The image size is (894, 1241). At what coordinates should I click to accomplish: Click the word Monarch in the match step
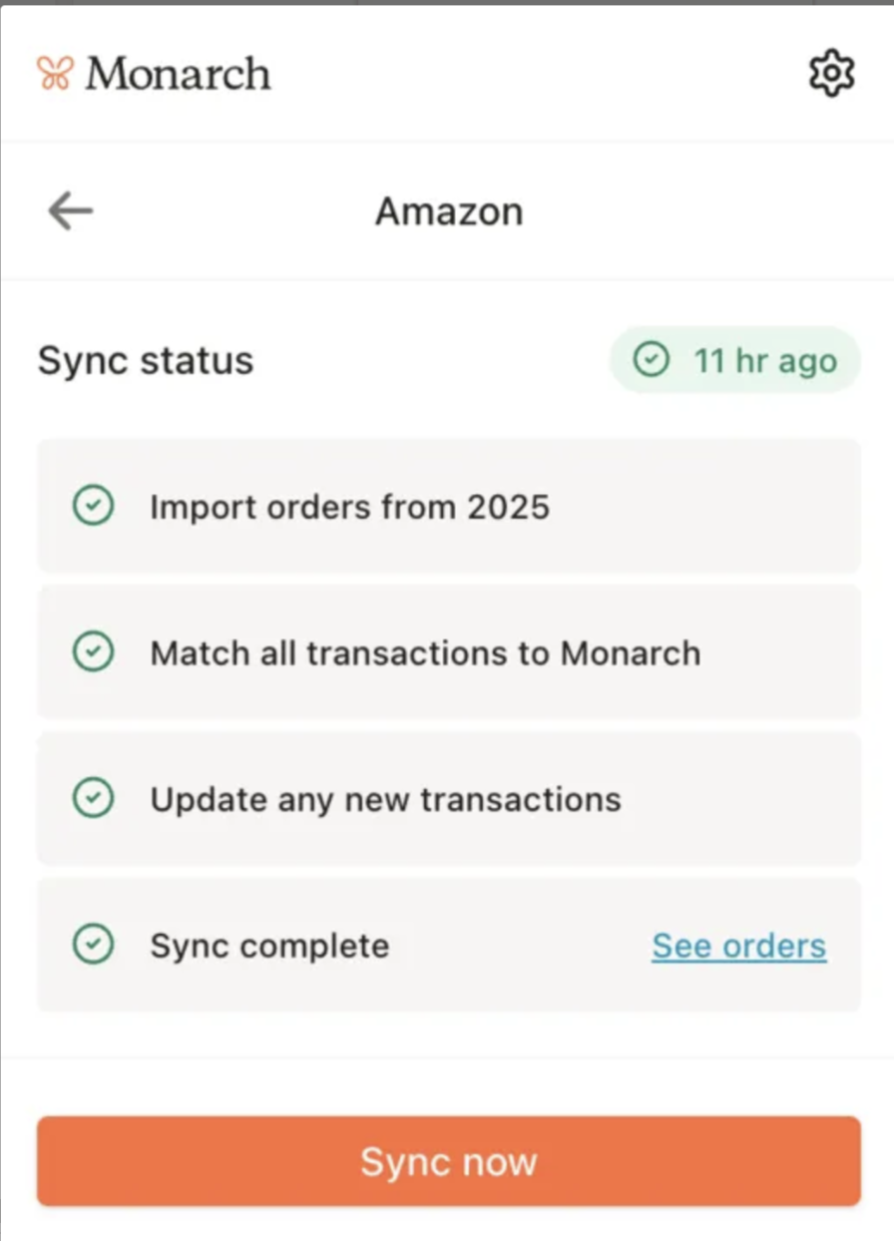pyautogui.click(x=630, y=653)
